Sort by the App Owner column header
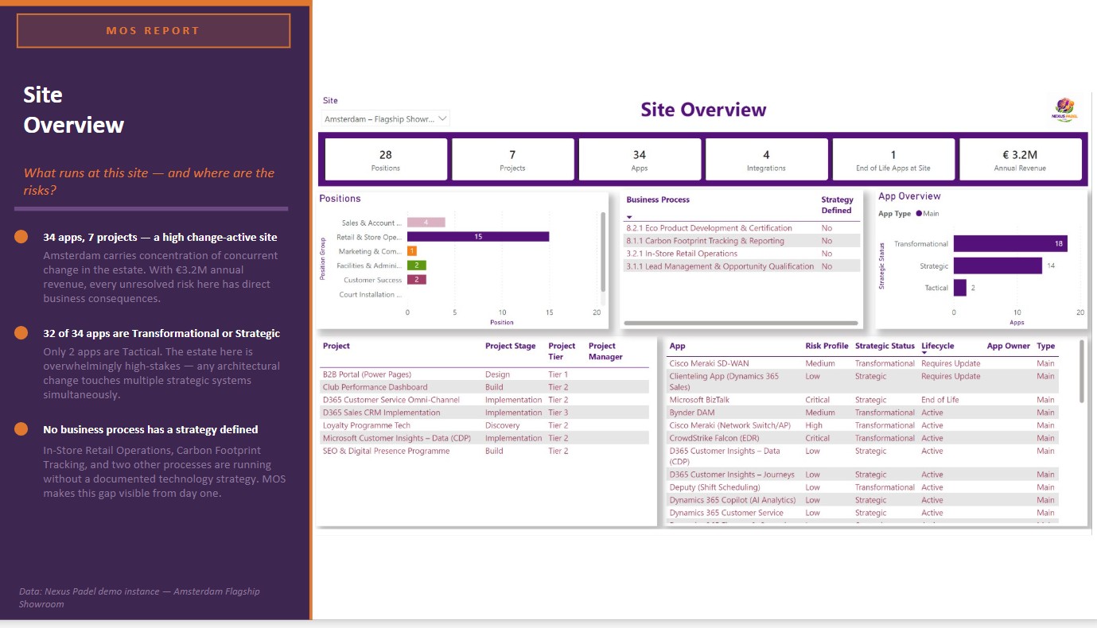The height and width of the screenshot is (628, 1097). point(1009,346)
